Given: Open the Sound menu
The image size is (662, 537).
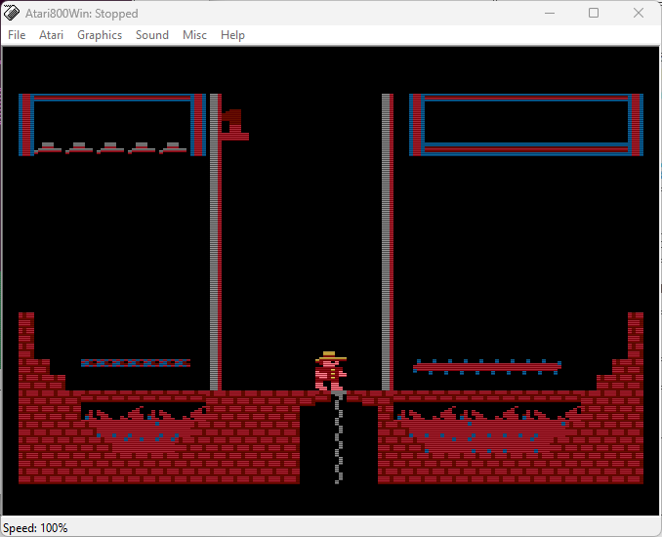Looking at the screenshot, I should pyautogui.click(x=152, y=35).
